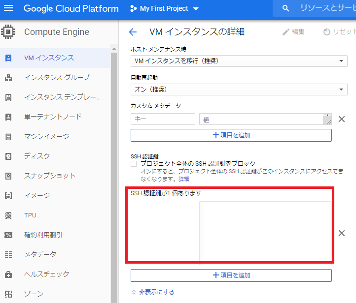Image resolution: width=356 pixels, height=303 pixels.
Task: Click custom metadata キー field
Action: point(163,119)
